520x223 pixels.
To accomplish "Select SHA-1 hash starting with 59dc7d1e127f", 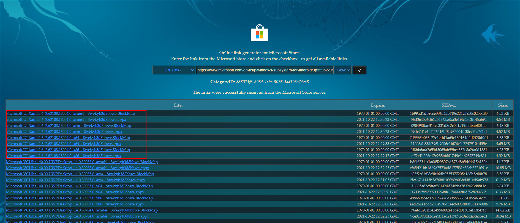I will [449, 132].
